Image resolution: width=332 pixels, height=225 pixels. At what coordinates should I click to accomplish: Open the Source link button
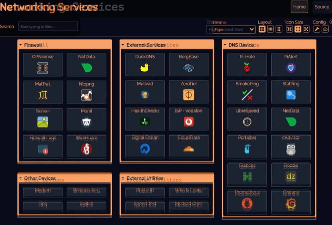322,7
